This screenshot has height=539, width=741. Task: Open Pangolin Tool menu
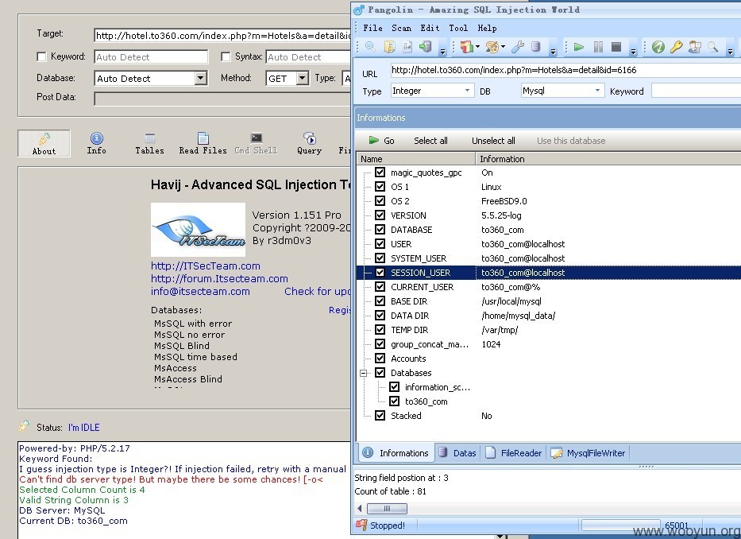(x=458, y=28)
